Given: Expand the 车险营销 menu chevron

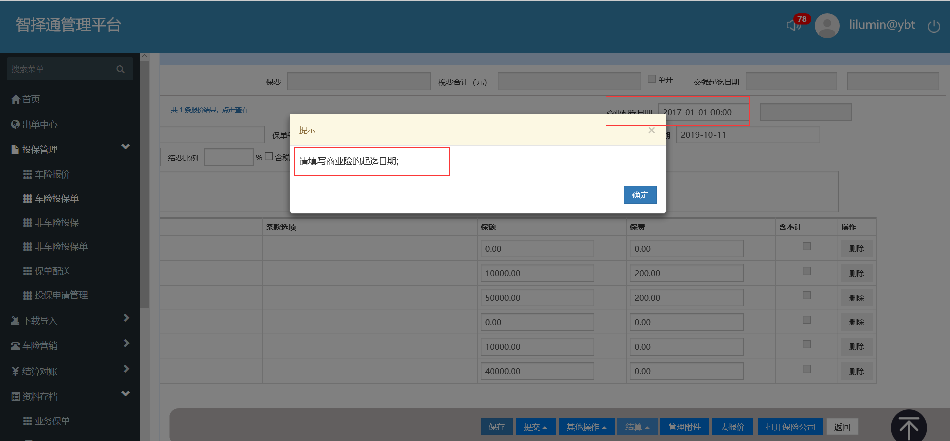Looking at the screenshot, I should click(126, 343).
